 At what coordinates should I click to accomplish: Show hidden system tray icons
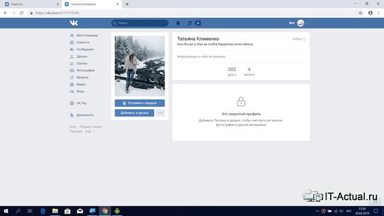point(317,211)
